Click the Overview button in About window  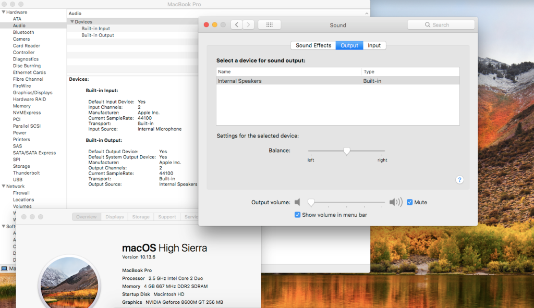tap(86, 216)
